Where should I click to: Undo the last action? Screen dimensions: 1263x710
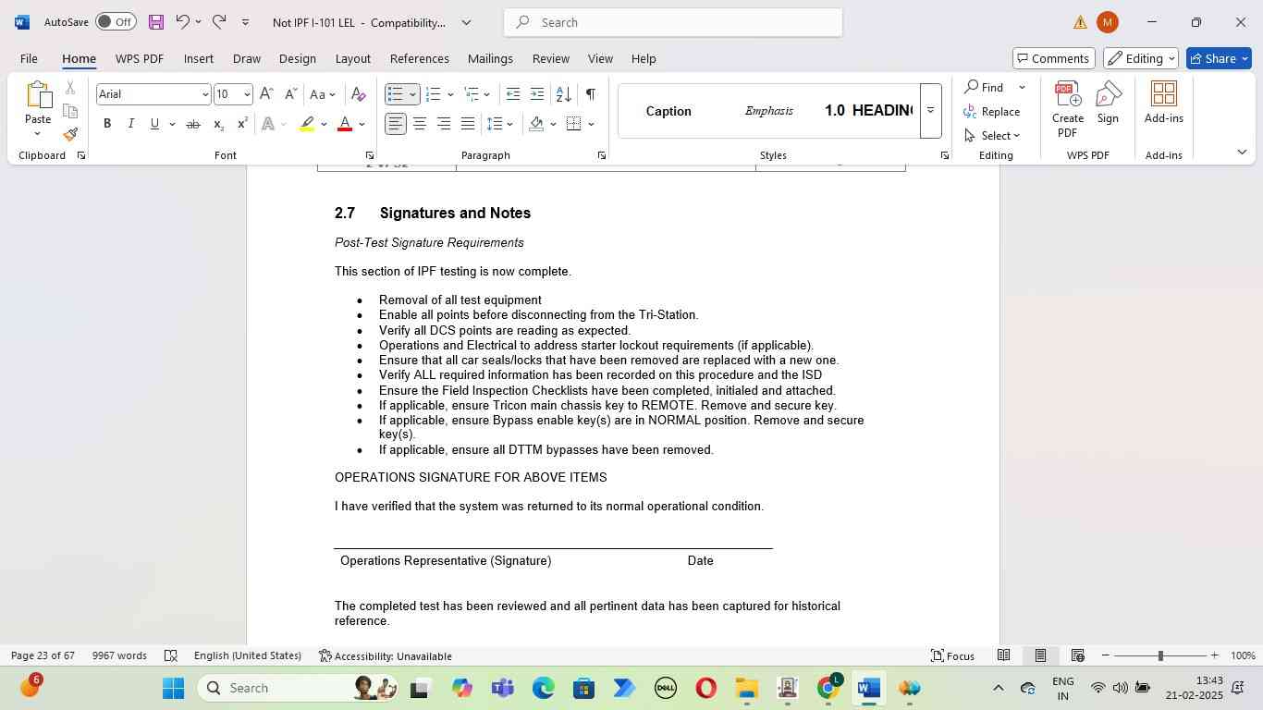[x=182, y=22]
